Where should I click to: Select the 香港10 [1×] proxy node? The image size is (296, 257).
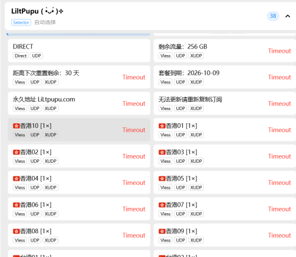pos(79,130)
